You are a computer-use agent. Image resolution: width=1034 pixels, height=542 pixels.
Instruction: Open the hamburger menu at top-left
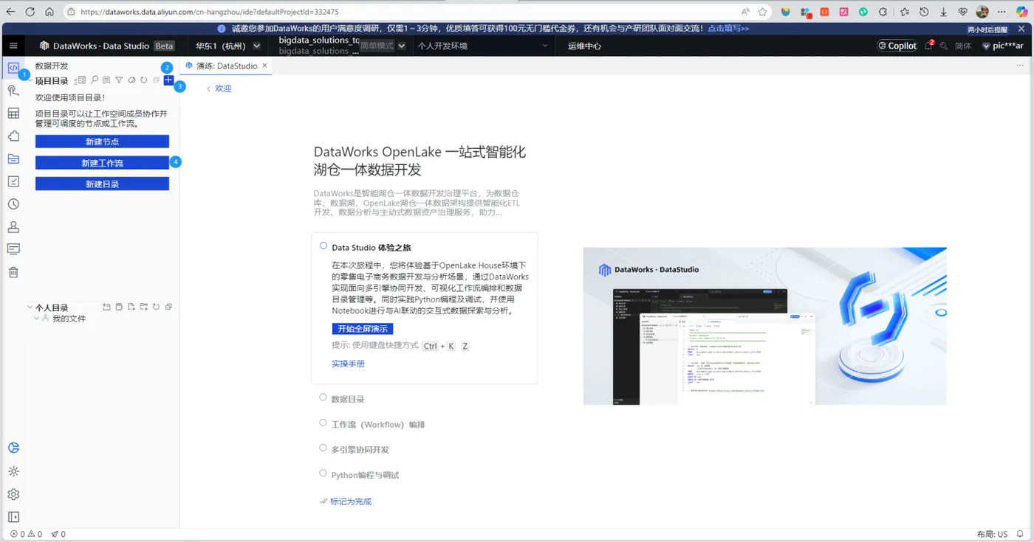pyautogui.click(x=13, y=46)
